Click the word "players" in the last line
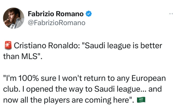This screenshot has width=173, height=109. coord(57,100)
